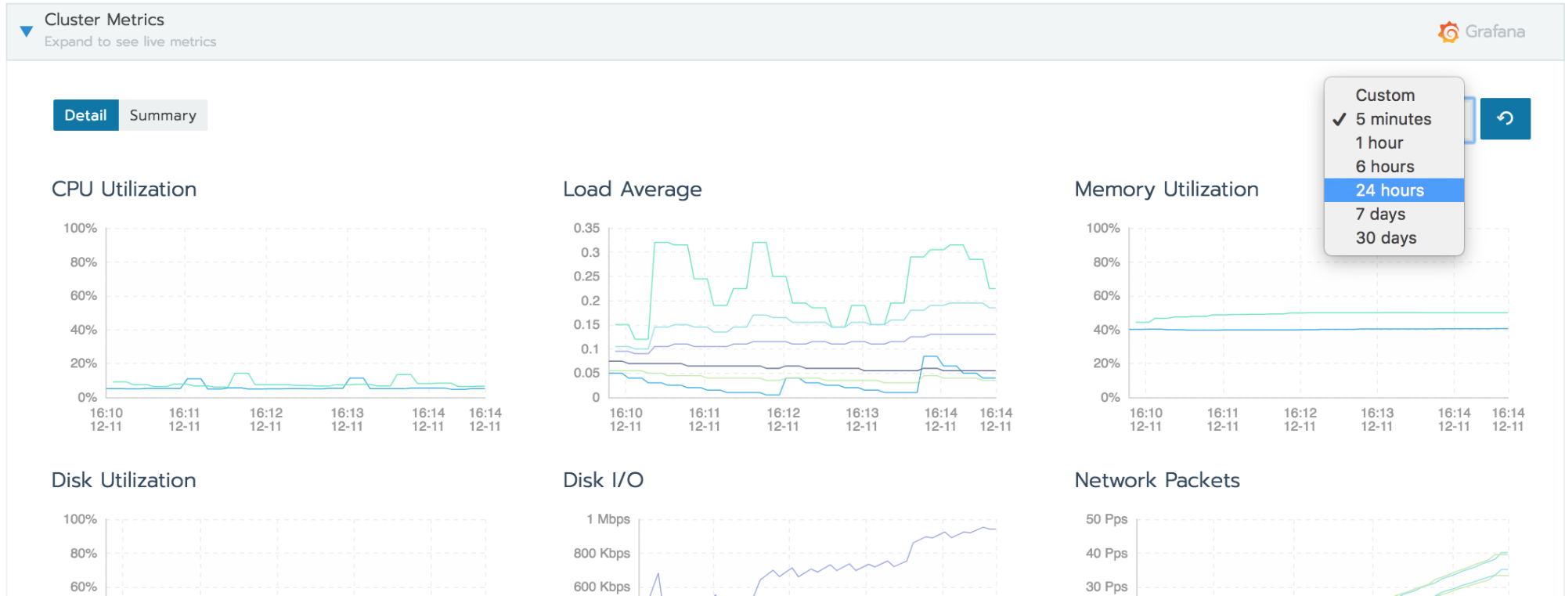Click the Disk Utilization heading
The width and height of the screenshot is (1565, 596).
124,480
